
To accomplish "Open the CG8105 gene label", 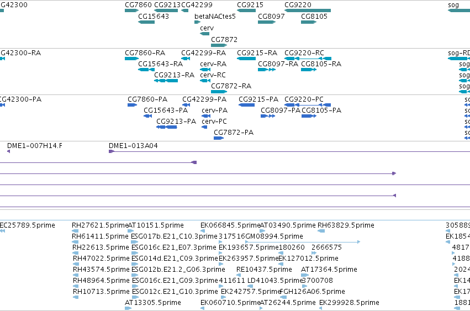I will tap(314, 17).
